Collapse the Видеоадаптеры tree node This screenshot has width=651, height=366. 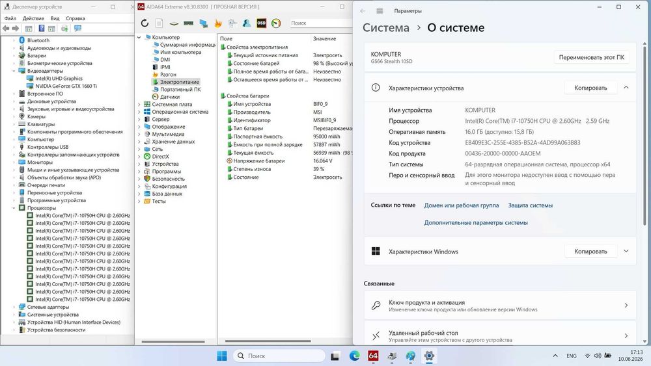(14, 71)
